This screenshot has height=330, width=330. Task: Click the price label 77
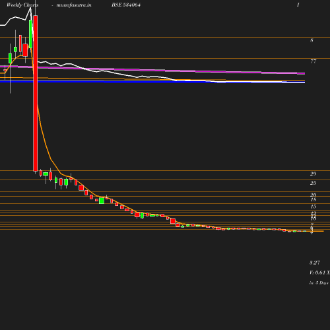coord(313,61)
